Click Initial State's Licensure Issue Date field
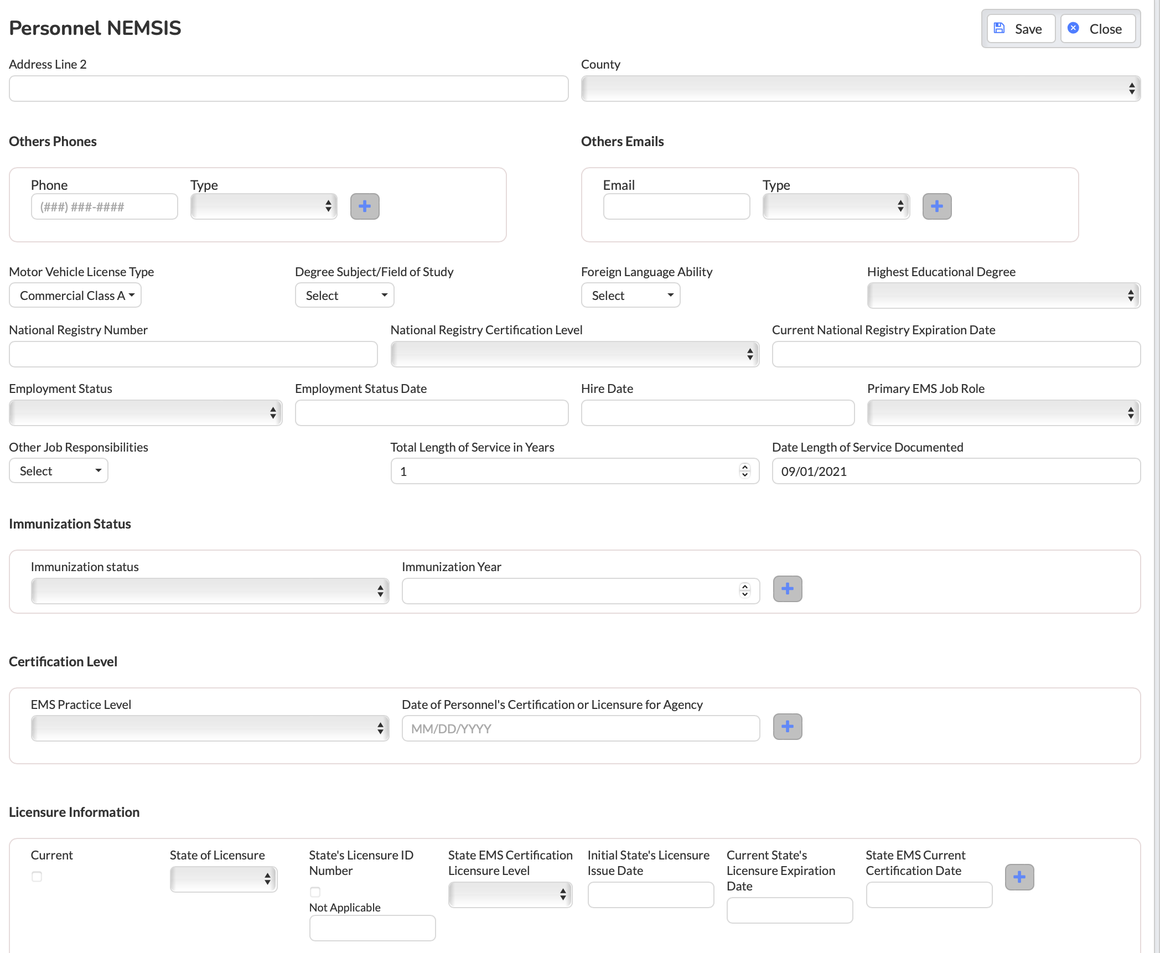1160x953 pixels. click(x=651, y=895)
